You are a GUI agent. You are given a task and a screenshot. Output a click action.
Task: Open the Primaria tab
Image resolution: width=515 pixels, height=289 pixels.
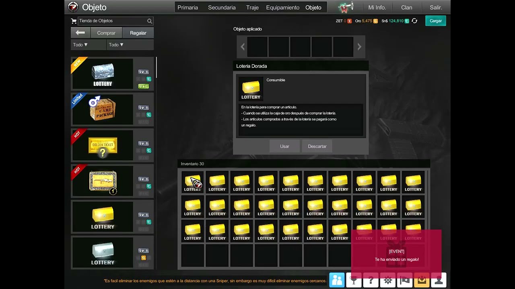187,7
